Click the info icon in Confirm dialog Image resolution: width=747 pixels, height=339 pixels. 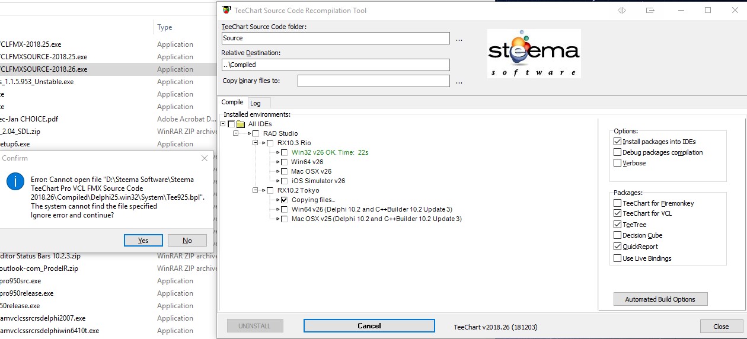click(15, 182)
